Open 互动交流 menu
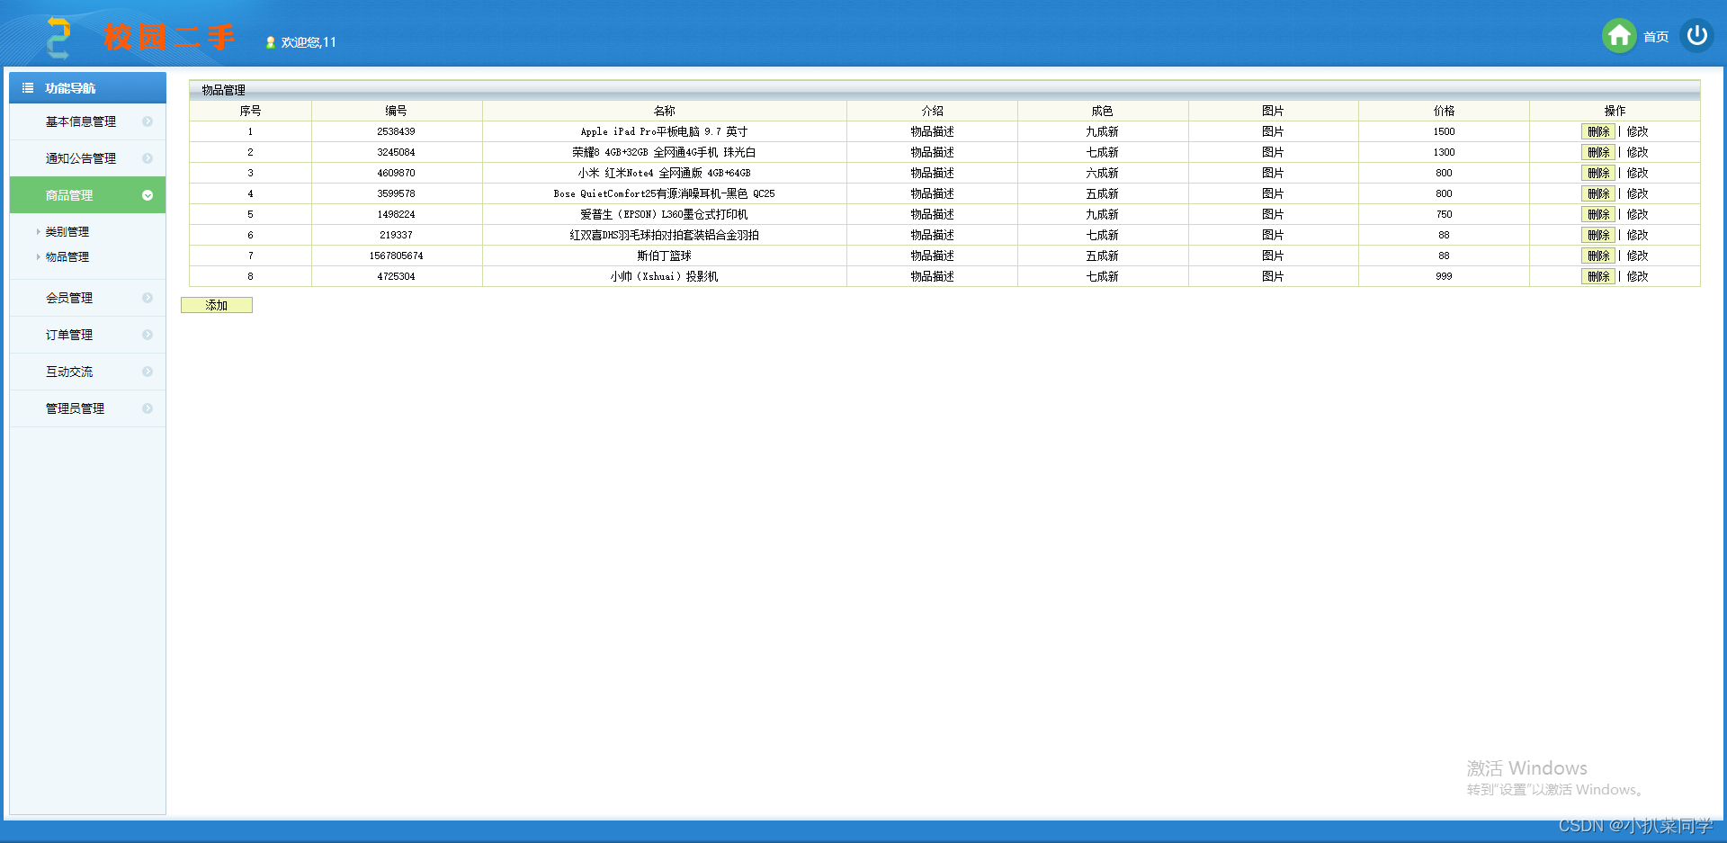The height and width of the screenshot is (843, 1727). pos(87,372)
